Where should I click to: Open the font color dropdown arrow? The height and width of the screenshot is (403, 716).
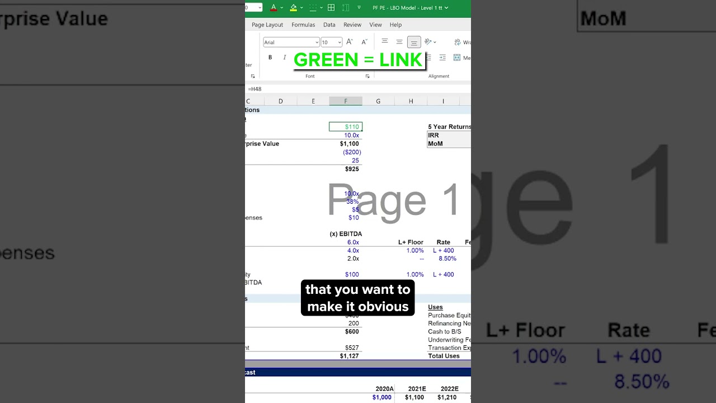click(281, 8)
